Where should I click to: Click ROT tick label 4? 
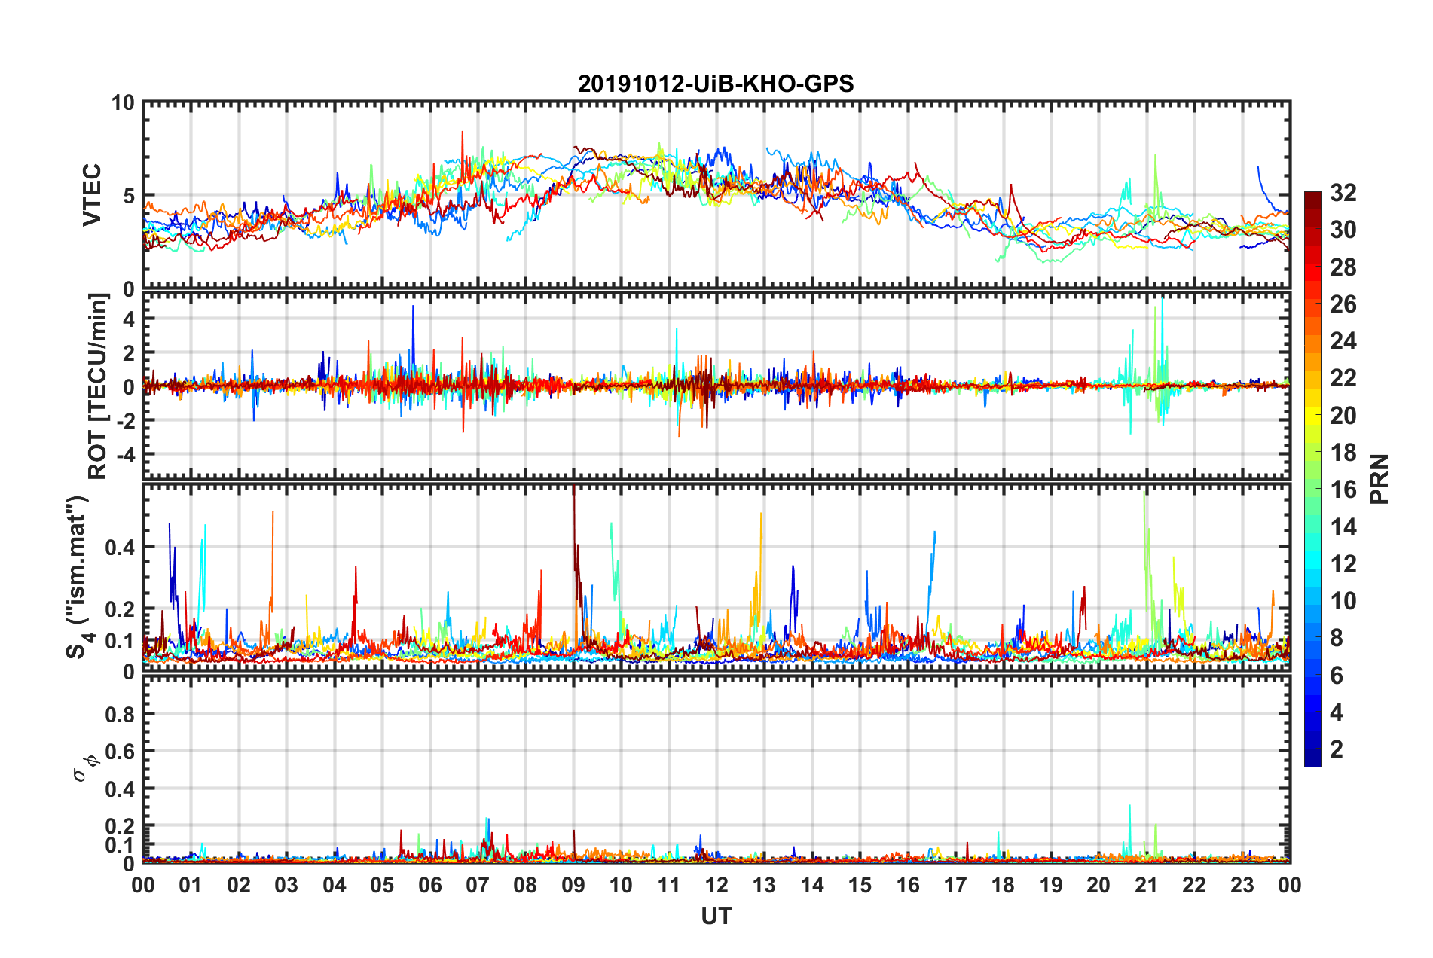click(129, 319)
